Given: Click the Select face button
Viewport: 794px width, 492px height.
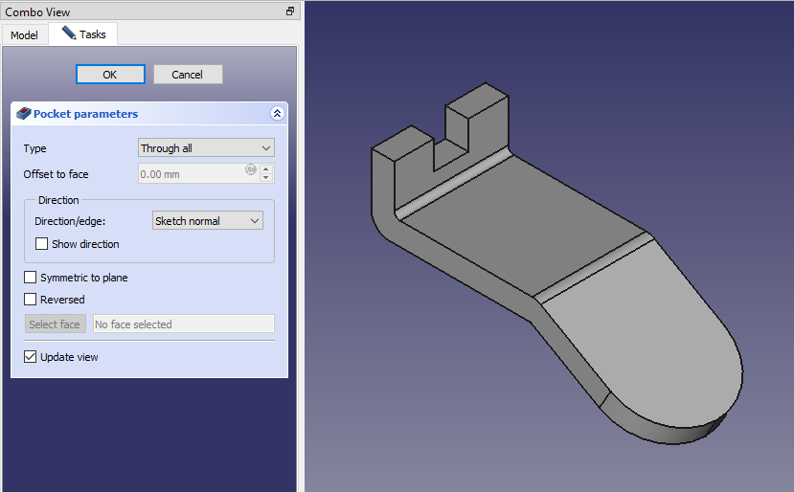Looking at the screenshot, I should pos(55,324).
